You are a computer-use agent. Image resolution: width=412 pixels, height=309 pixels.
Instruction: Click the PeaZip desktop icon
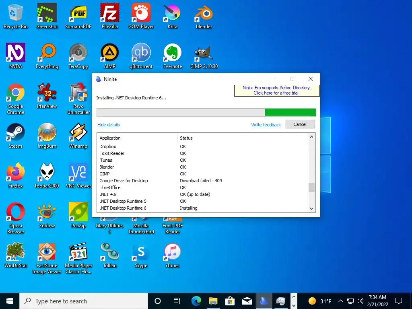click(x=78, y=216)
